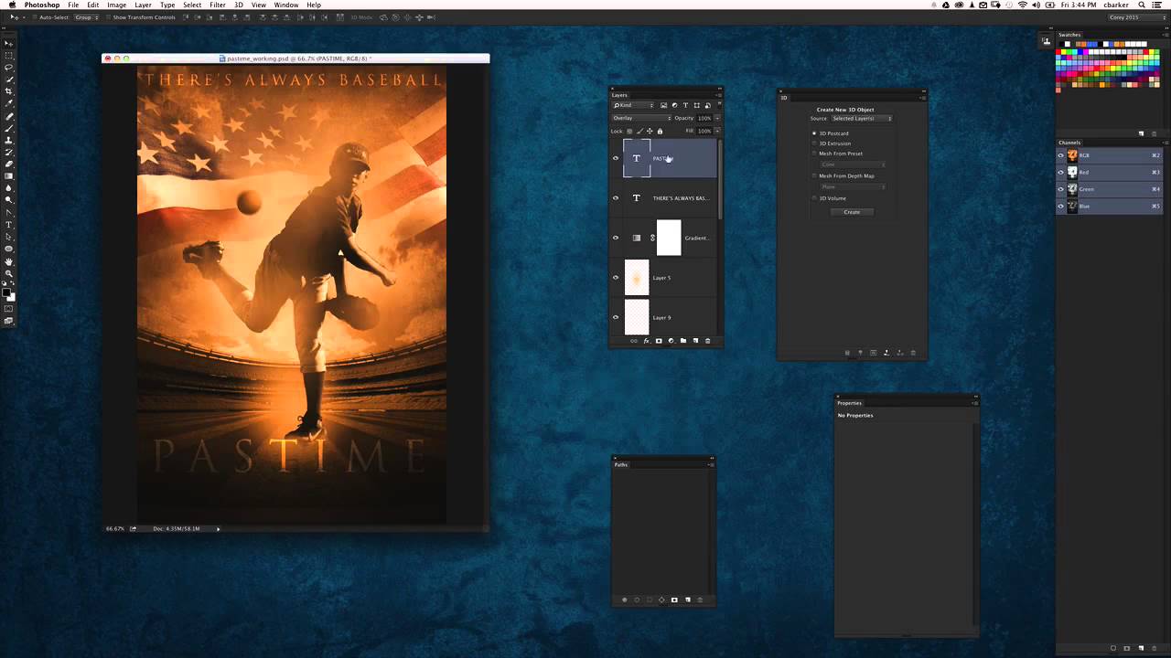Open Layers panel flyout menu
Viewport: 1171px width, 658px height.
tap(719, 95)
